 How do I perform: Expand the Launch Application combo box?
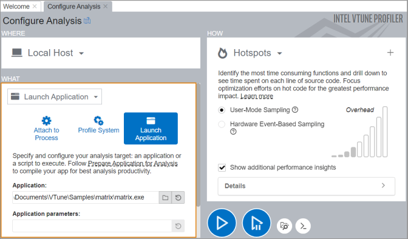point(55,96)
